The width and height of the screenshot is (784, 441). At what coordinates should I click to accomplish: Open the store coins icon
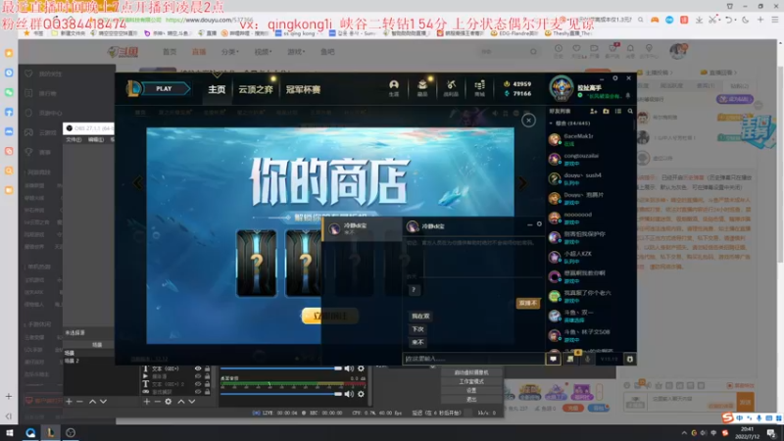coord(479,87)
